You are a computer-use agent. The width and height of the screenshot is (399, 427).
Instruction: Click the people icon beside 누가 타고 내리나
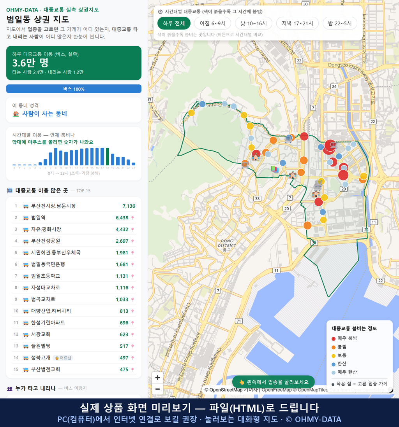pyautogui.click(x=10, y=388)
